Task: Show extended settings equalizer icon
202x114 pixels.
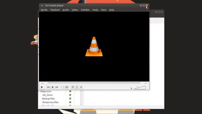Action: (x=67, y=87)
